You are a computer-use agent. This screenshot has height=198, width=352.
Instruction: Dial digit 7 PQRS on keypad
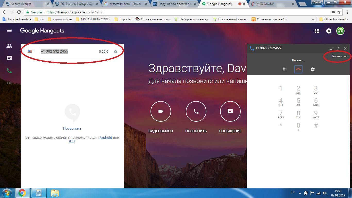281,114
